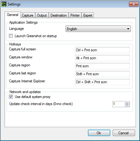The image size is (140, 141).
Task: Close the Settings dialog window
Action: pyautogui.click(x=134, y=4)
